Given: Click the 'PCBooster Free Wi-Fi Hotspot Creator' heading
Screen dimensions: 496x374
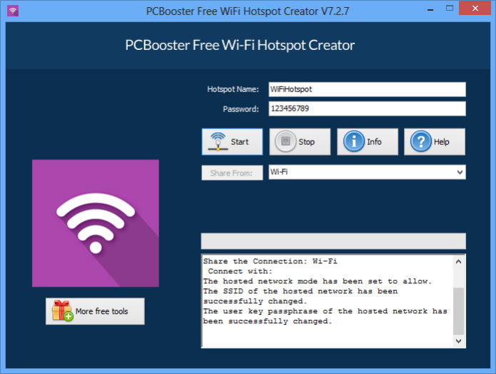Looking at the screenshot, I should (240, 45).
